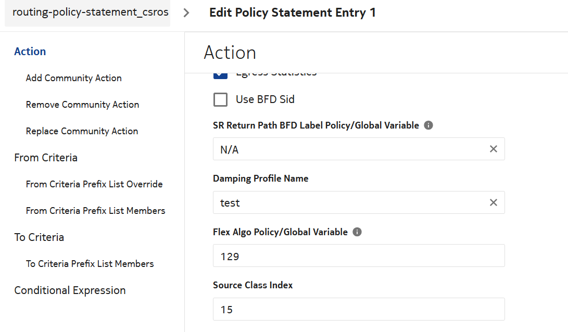Screen dimensions: 568x332
Task: Enable the Use BFD Sid checkbox
Action: [x=221, y=99]
